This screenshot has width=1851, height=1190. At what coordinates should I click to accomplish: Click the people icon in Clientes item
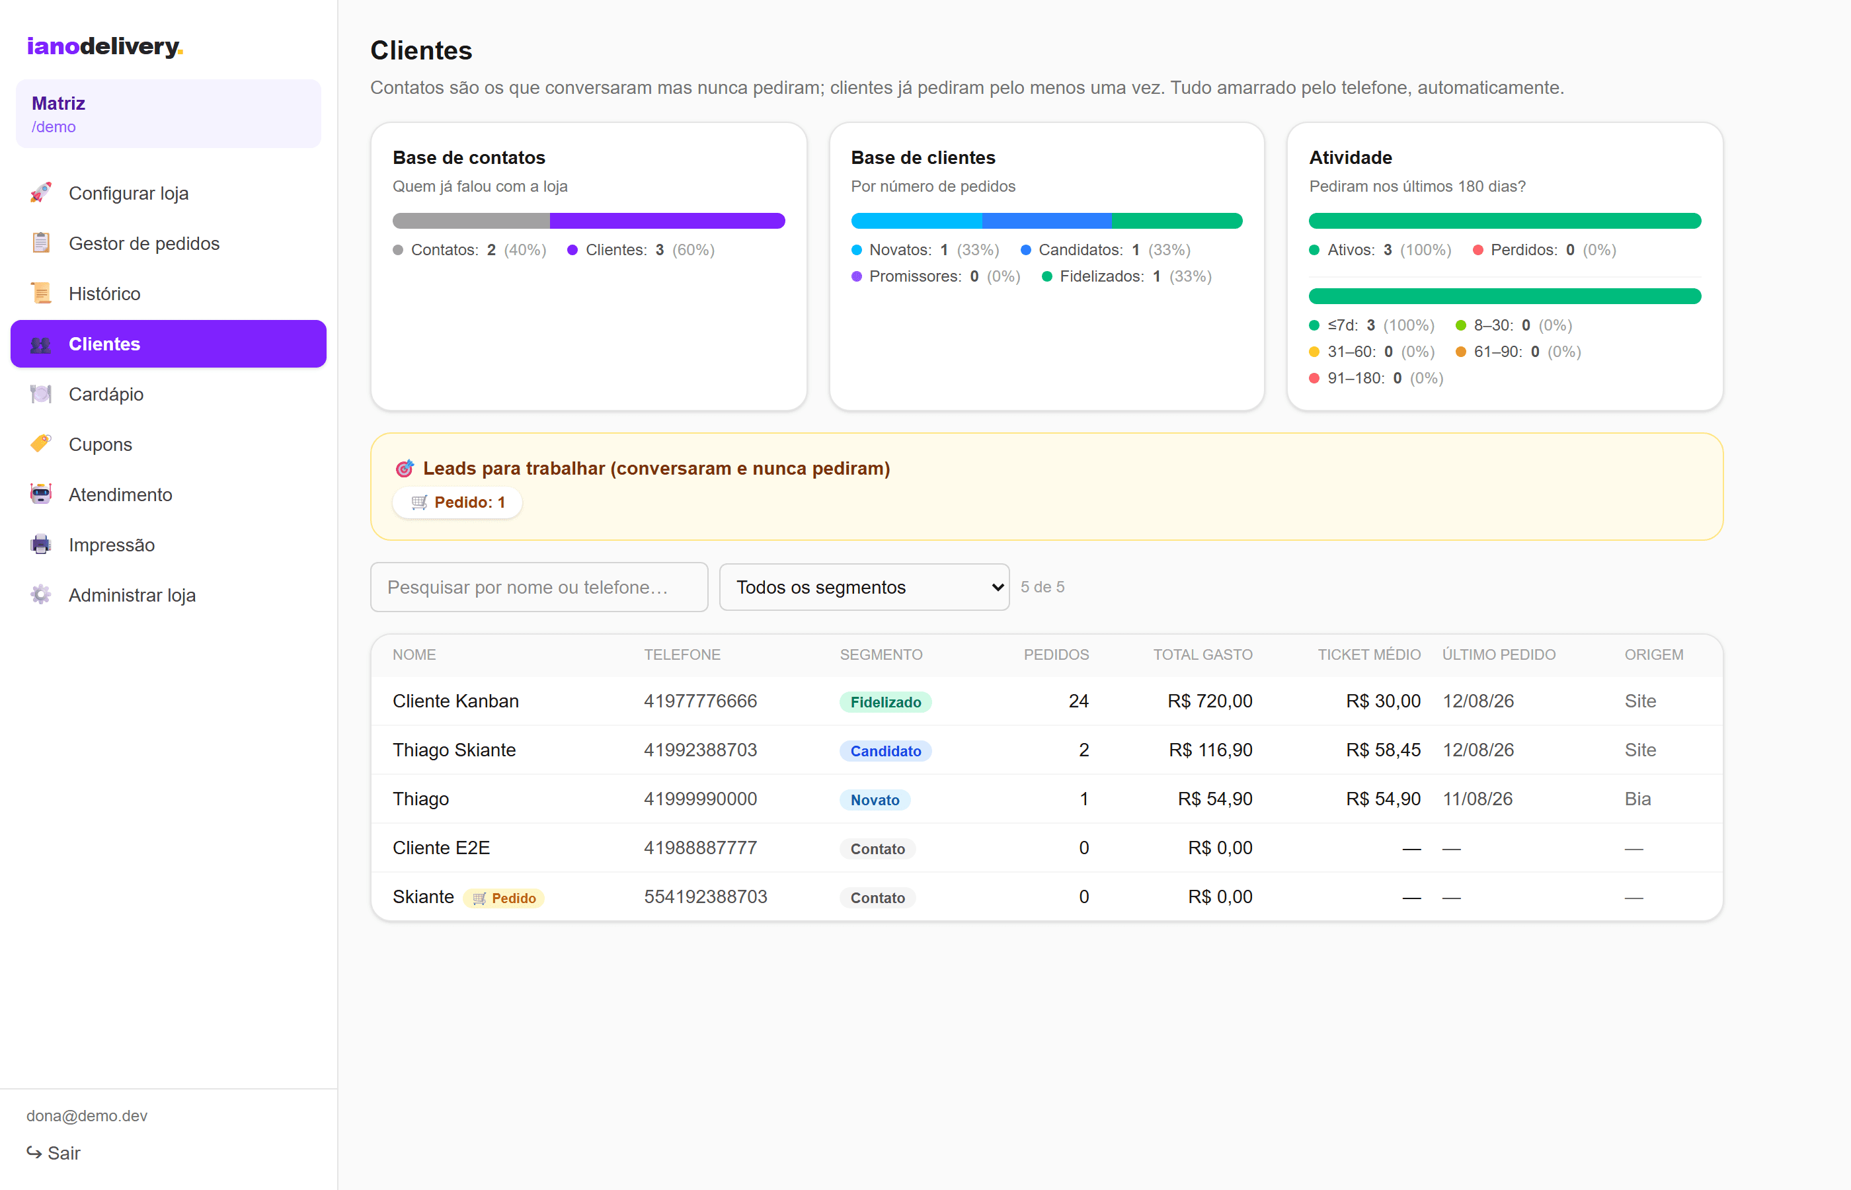(x=41, y=344)
